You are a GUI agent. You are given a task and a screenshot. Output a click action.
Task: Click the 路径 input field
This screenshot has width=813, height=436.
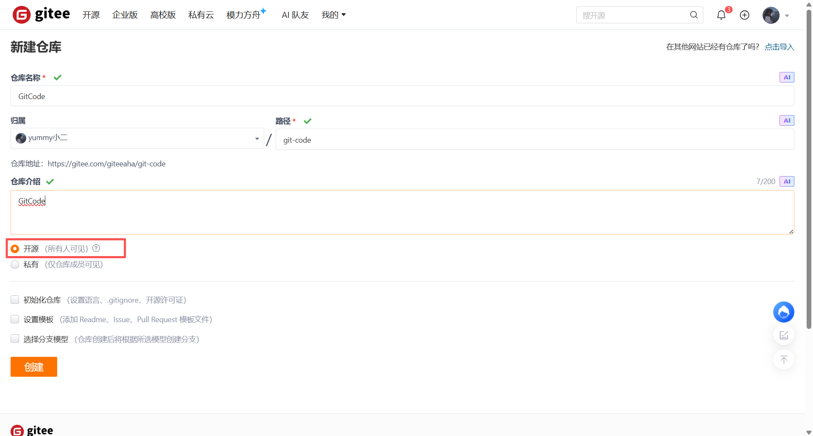coord(535,139)
